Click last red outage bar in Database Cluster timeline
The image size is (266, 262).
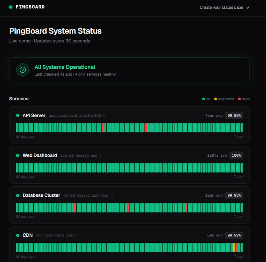click(186, 208)
